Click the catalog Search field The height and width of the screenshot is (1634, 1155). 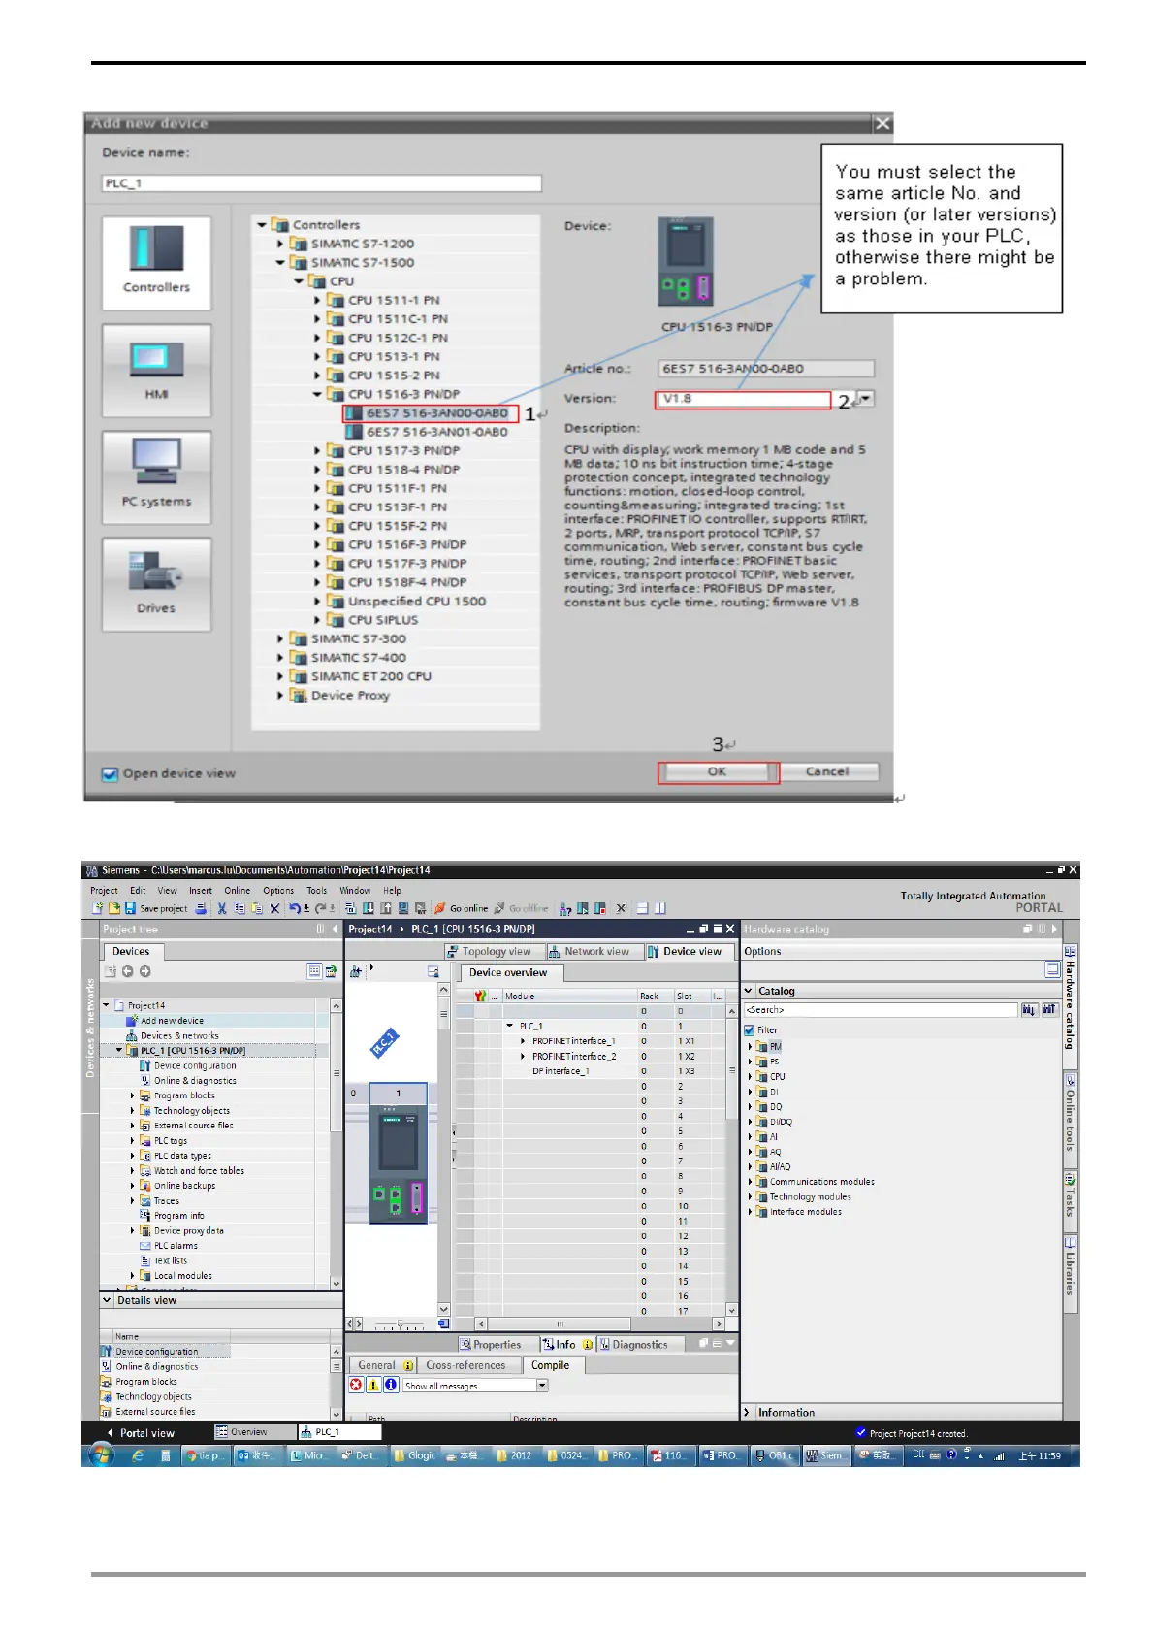point(880,1010)
